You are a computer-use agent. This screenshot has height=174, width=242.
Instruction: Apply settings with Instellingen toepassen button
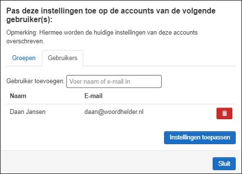coord(200,137)
